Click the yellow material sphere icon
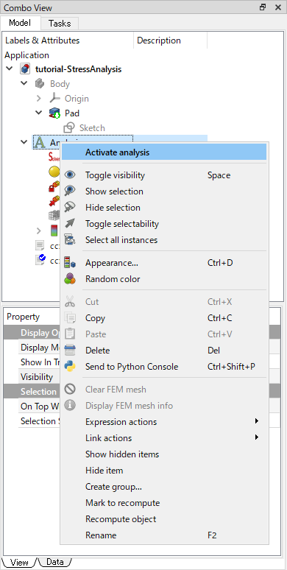Screen dimensions: 287x570 pyautogui.click(x=54, y=172)
